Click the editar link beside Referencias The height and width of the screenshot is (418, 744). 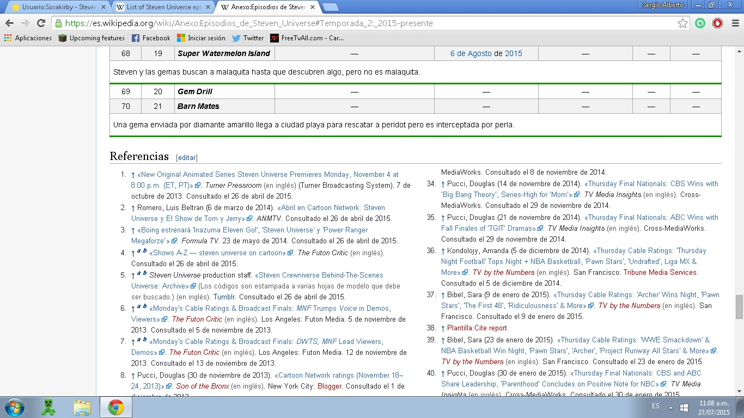[x=187, y=158]
